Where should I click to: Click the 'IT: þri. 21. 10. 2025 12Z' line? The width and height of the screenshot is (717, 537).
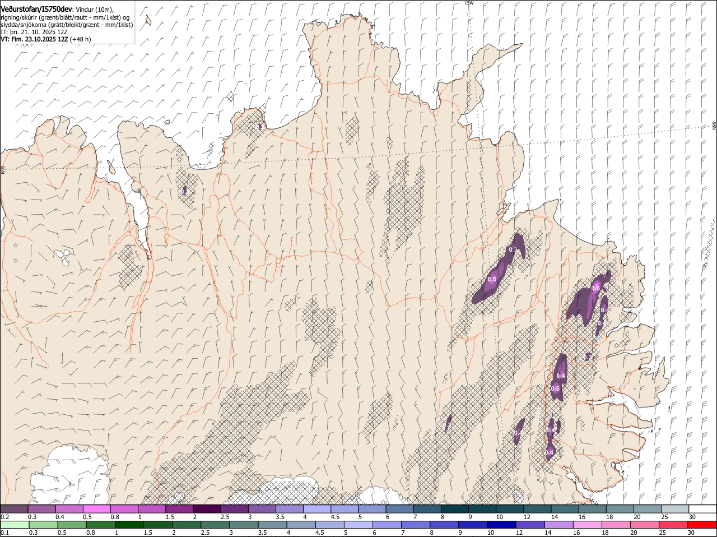click(34, 32)
